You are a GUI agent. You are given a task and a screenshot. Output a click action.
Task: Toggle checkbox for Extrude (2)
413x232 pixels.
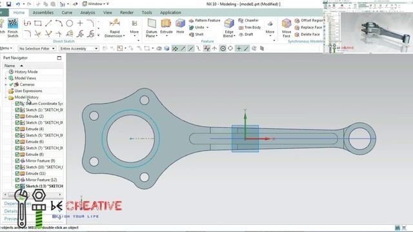[17, 116]
